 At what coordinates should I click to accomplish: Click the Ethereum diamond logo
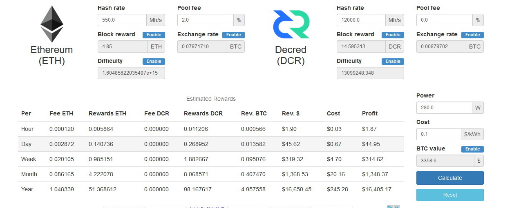(x=52, y=24)
